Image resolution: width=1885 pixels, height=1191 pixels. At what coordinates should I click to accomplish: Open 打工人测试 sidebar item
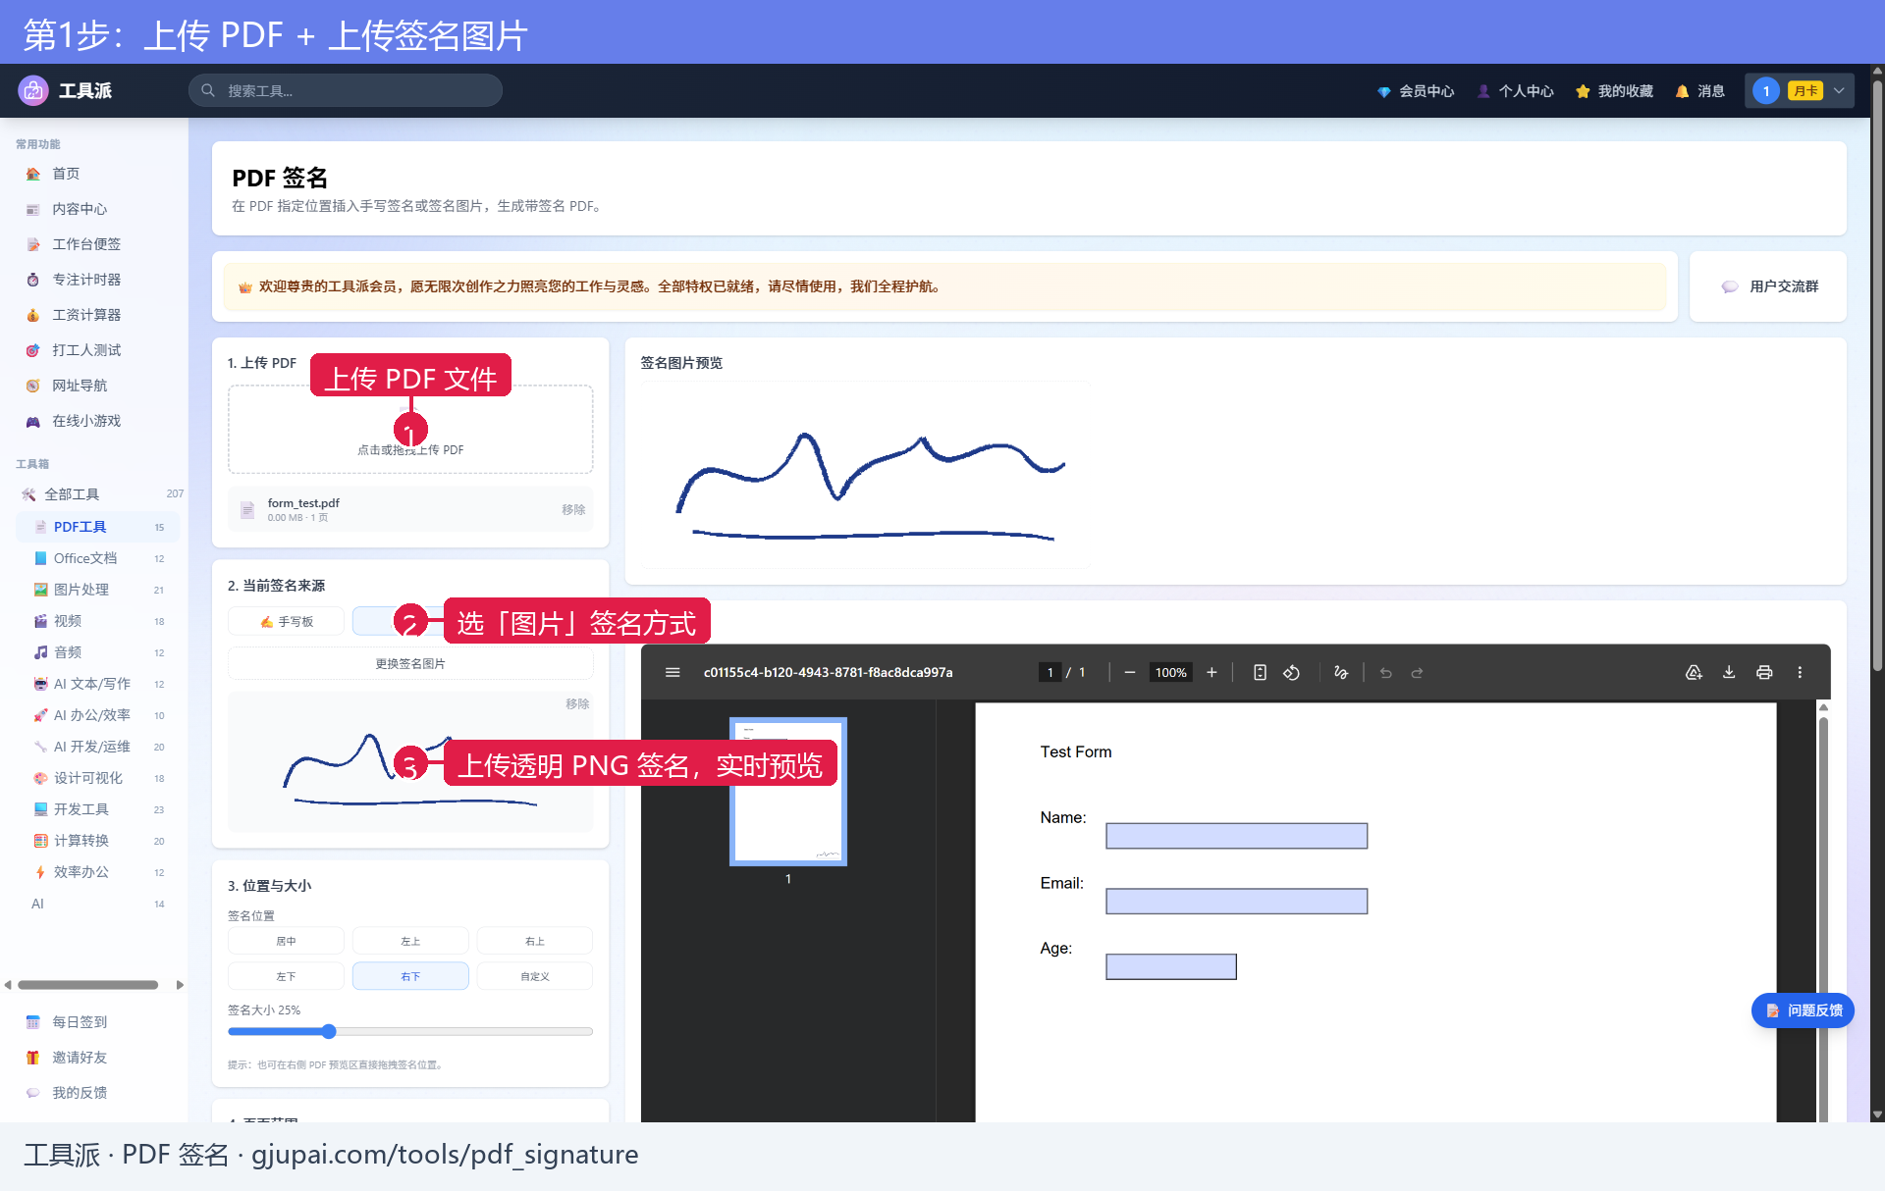tap(94, 350)
